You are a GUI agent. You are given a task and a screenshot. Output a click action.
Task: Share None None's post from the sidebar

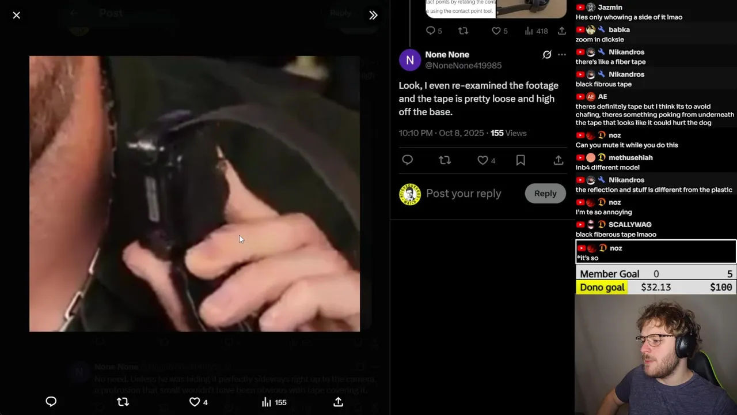click(x=559, y=160)
